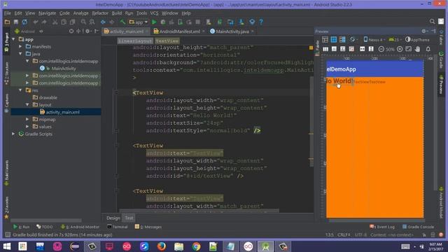Open File Explorer from the taskbar
Viewport: 448px width, 252px height.
click(x=179, y=246)
